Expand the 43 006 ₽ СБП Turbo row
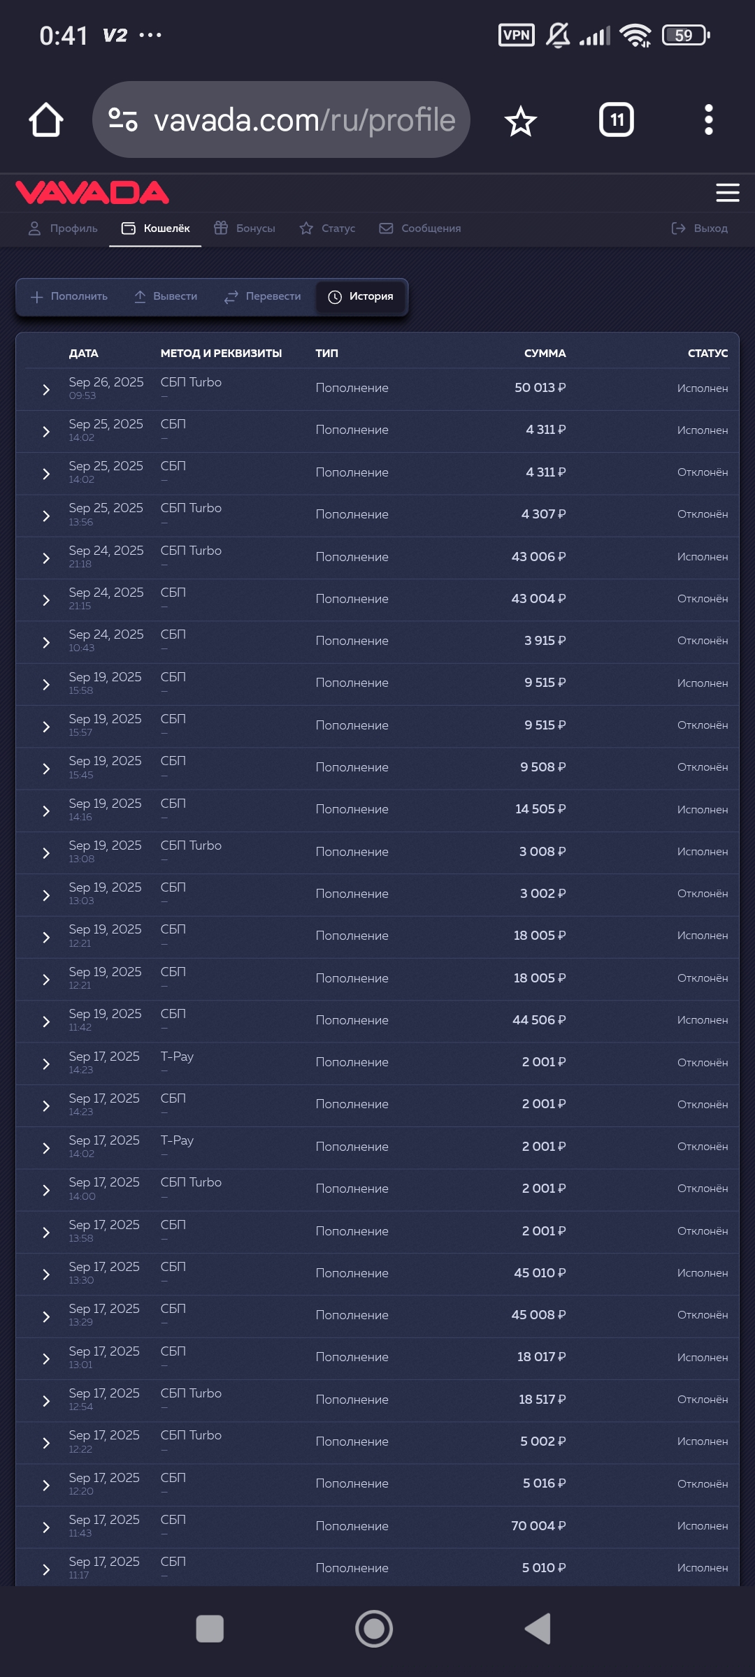 46,558
